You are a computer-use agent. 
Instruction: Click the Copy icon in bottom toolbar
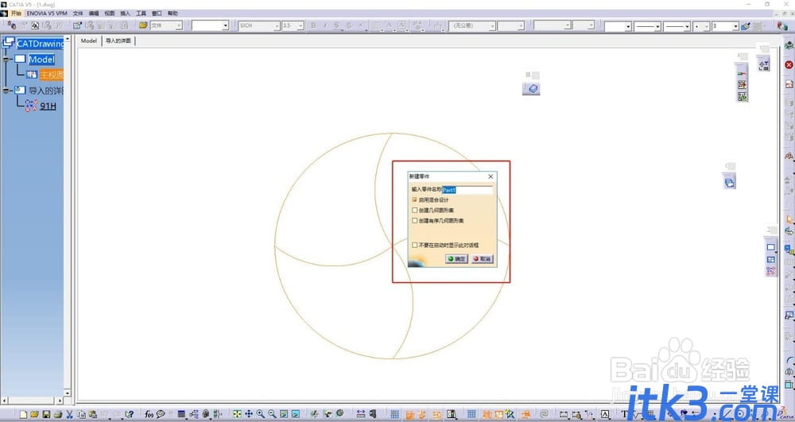pos(81,414)
